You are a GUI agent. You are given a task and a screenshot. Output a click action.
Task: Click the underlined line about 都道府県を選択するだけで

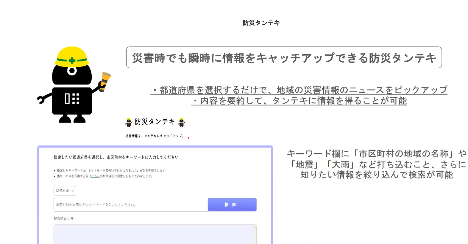(x=299, y=90)
